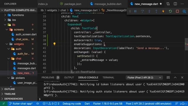Grab the debug toolbar drag handle
Image resolution: width=188 pixels, height=106 pixels.
point(130,11)
